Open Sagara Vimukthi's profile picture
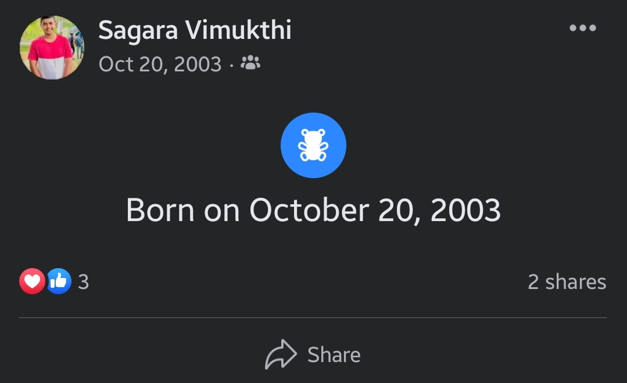627x383 pixels. click(52, 48)
